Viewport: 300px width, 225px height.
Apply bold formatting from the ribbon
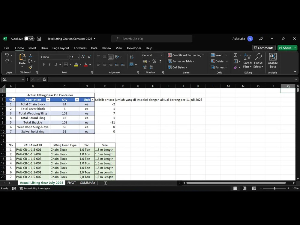[43, 64]
